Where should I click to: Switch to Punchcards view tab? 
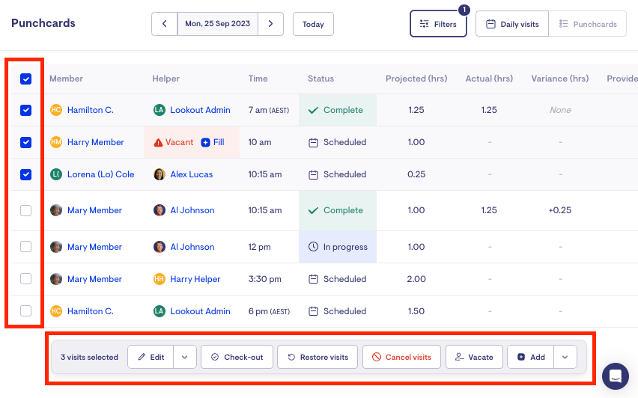pos(587,24)
